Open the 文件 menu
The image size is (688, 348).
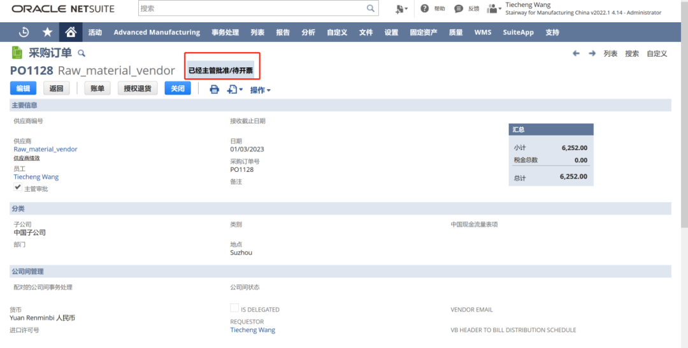click(366, 32)
